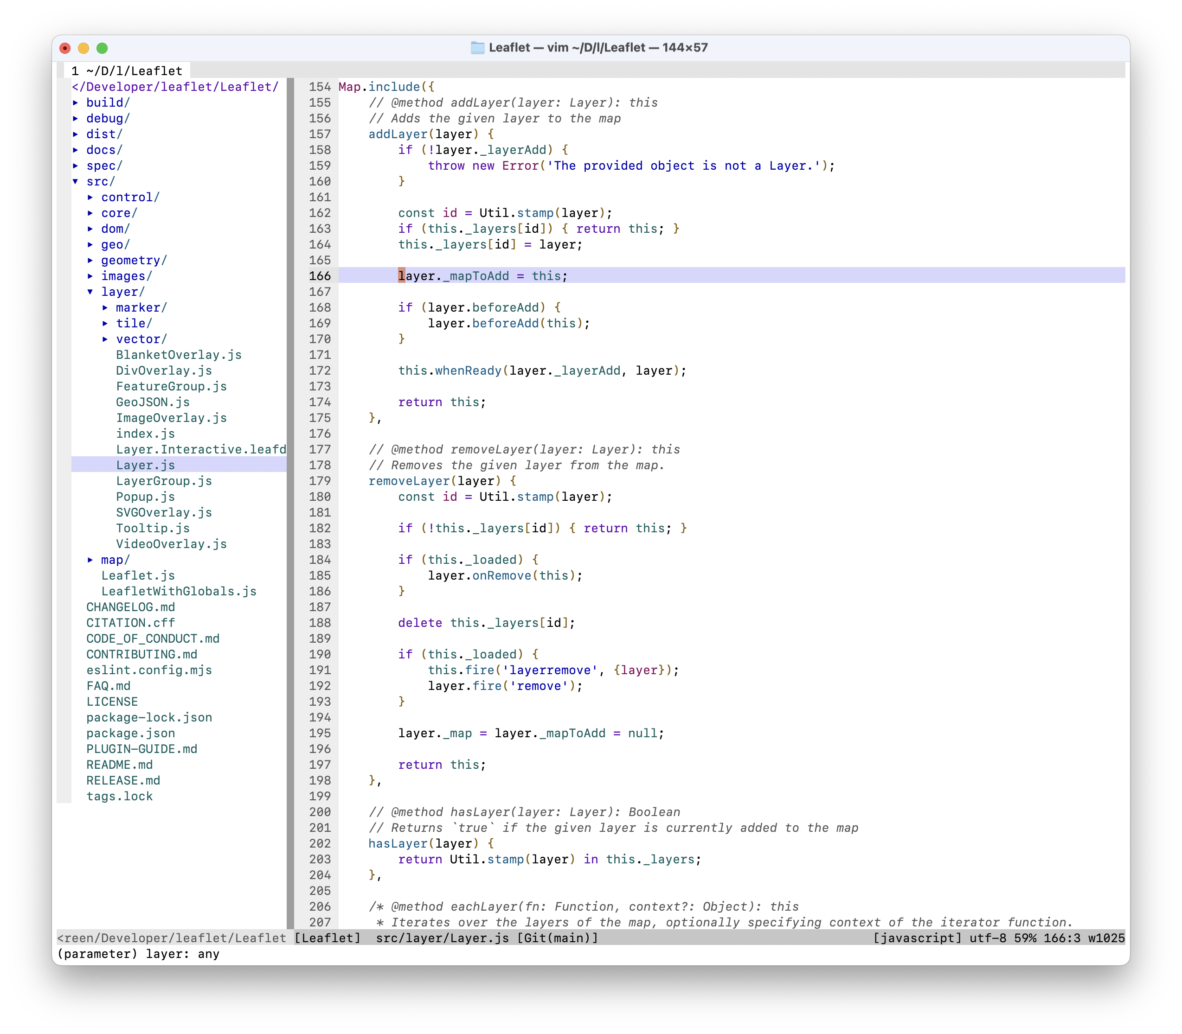Expand the geometry/ folder arrow
This screenshot has width=1182, height=1034.
(90, 260)
